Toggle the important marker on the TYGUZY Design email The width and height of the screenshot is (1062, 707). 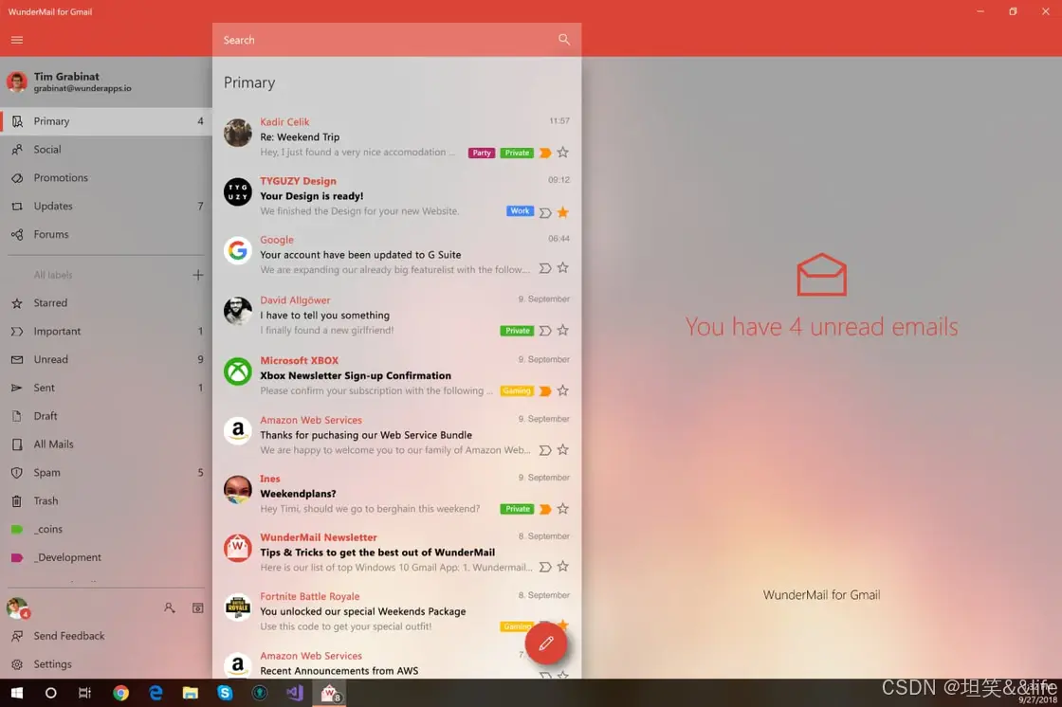pyautogui.click(x=544, y=212)
